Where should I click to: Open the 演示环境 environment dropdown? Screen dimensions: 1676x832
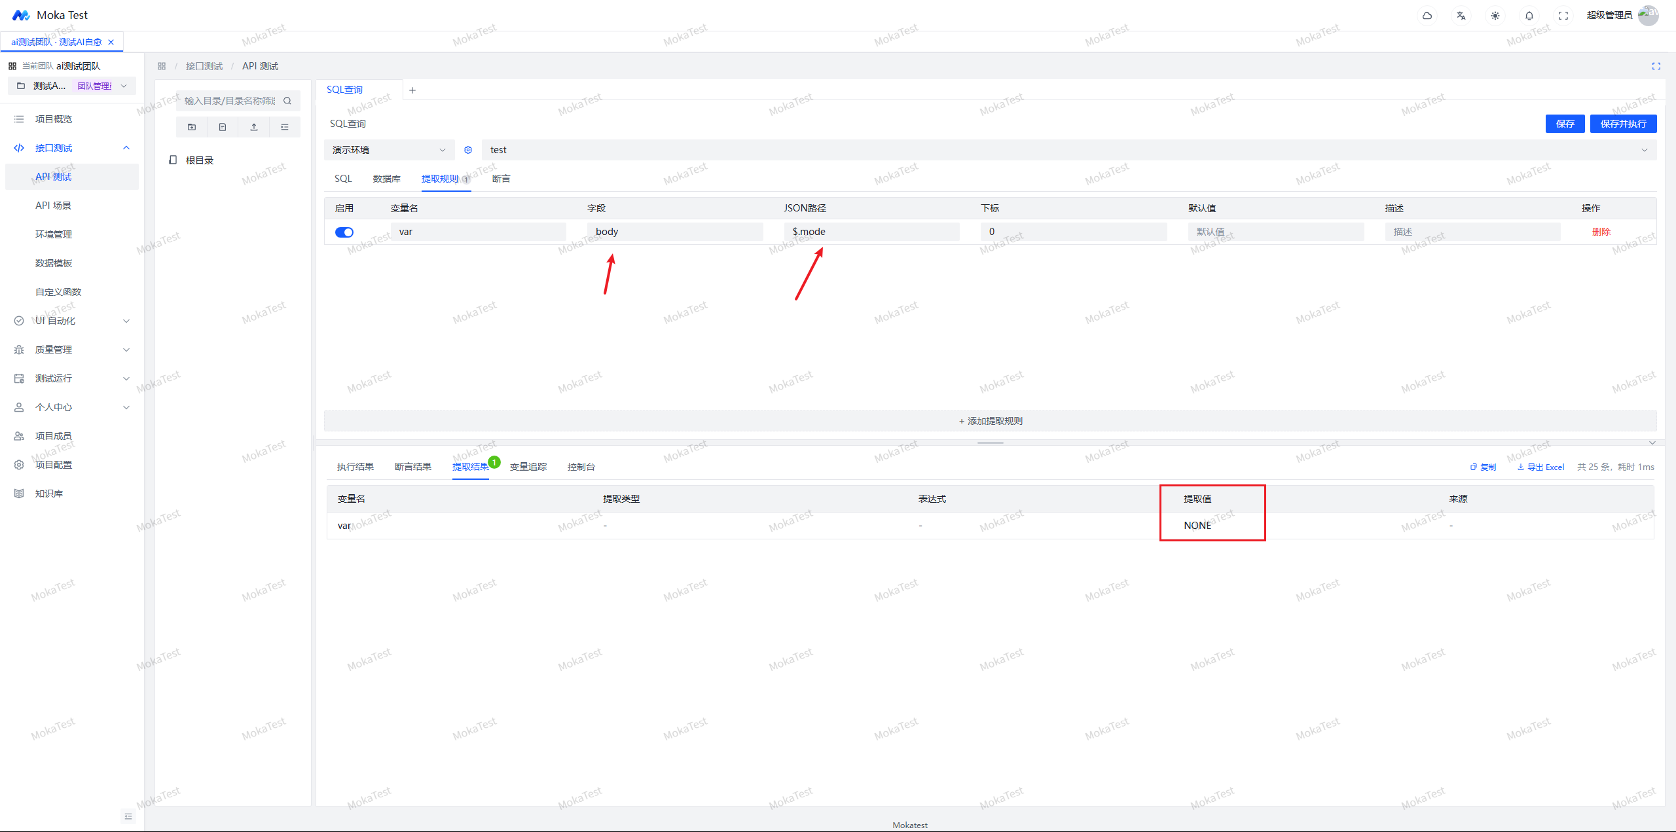[389, 150]
